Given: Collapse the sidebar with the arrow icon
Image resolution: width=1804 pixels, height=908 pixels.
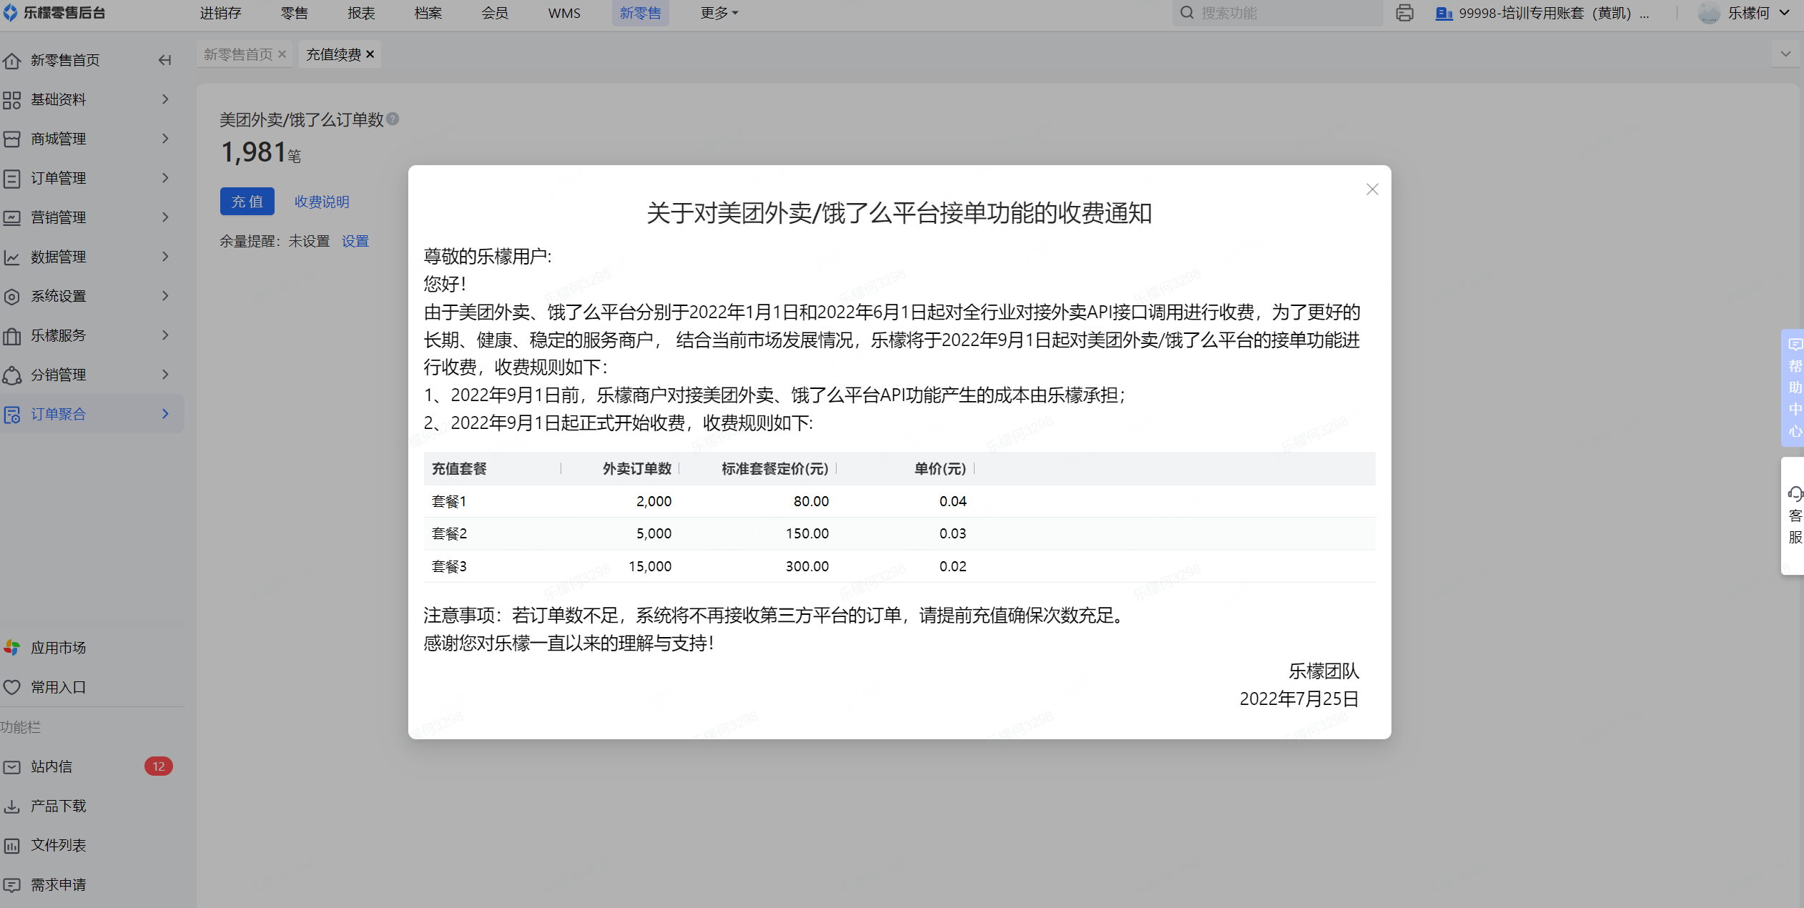Looking at the screenshot, I should click(x=164, y=60).
